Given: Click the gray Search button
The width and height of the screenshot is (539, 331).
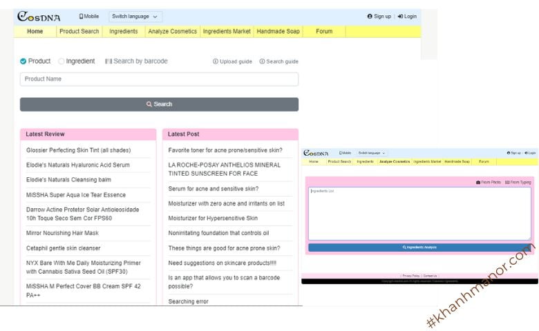Looking at the screenshot, I should point(159,104).
